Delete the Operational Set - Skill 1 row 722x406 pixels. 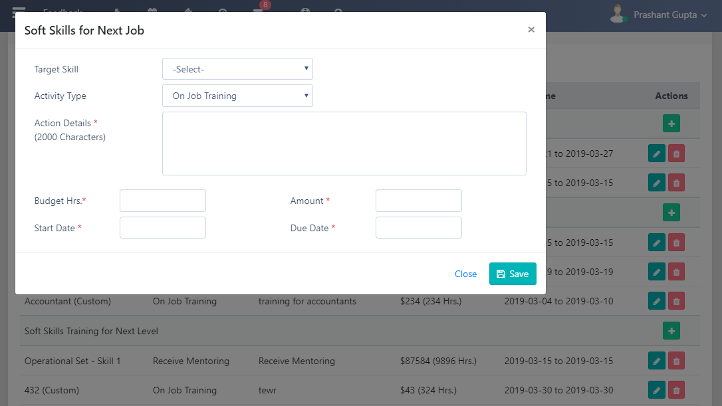pyautogui.click(x=676, y=361)
